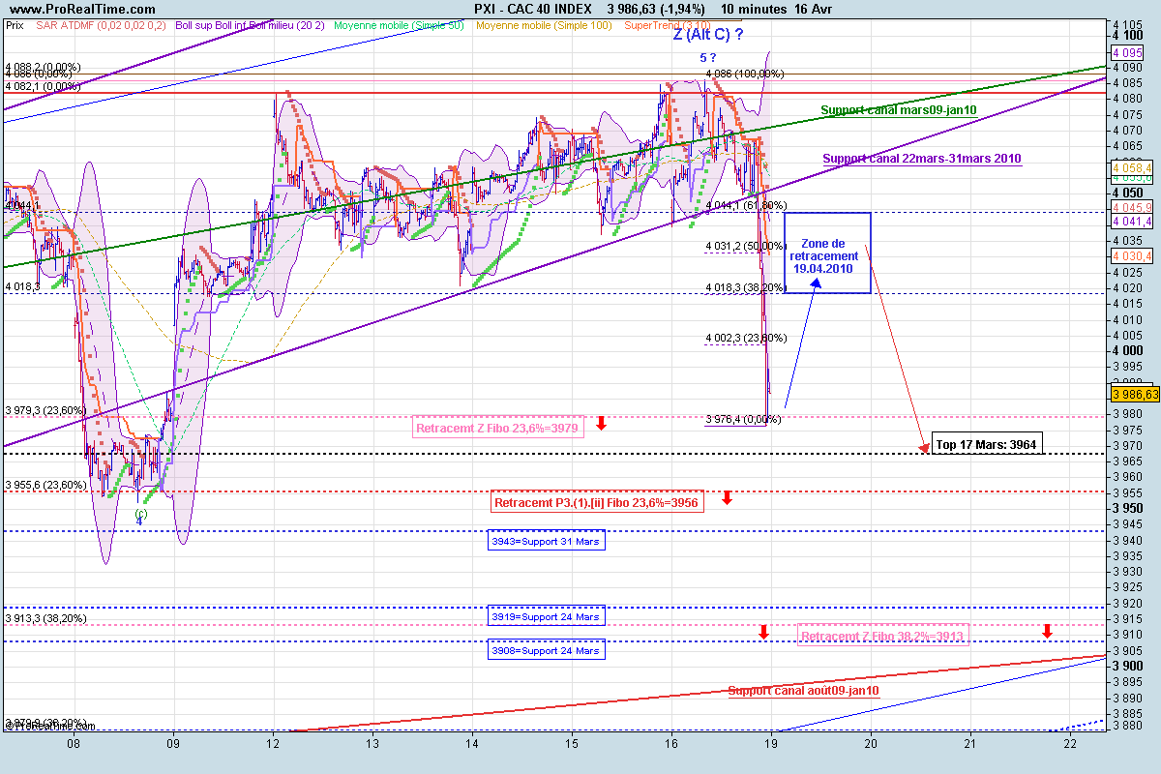Image resolution: width=1161 pixels, height=774 pixels.
Task: Click the 'Z (Alt C) ?' wave annotation
Action: (708, 35)
